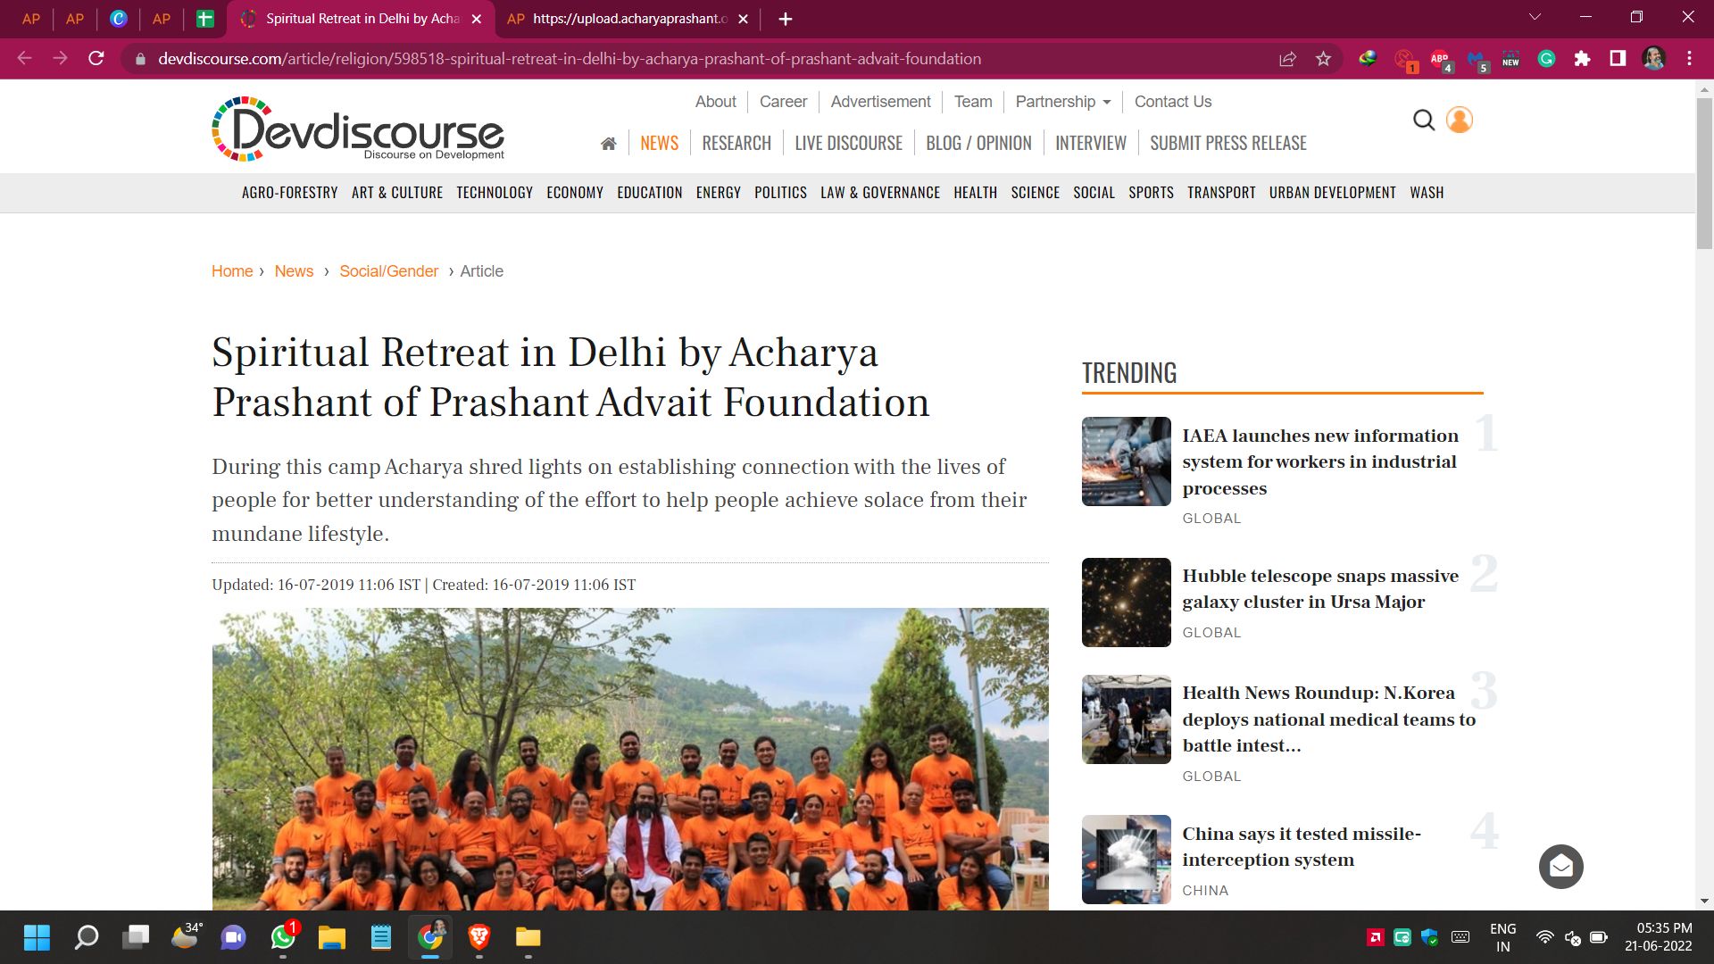The height and width of the screenshot is (964, 1714).
Task: Open Chrome's three-dot menu
Action: [1689, 59]
